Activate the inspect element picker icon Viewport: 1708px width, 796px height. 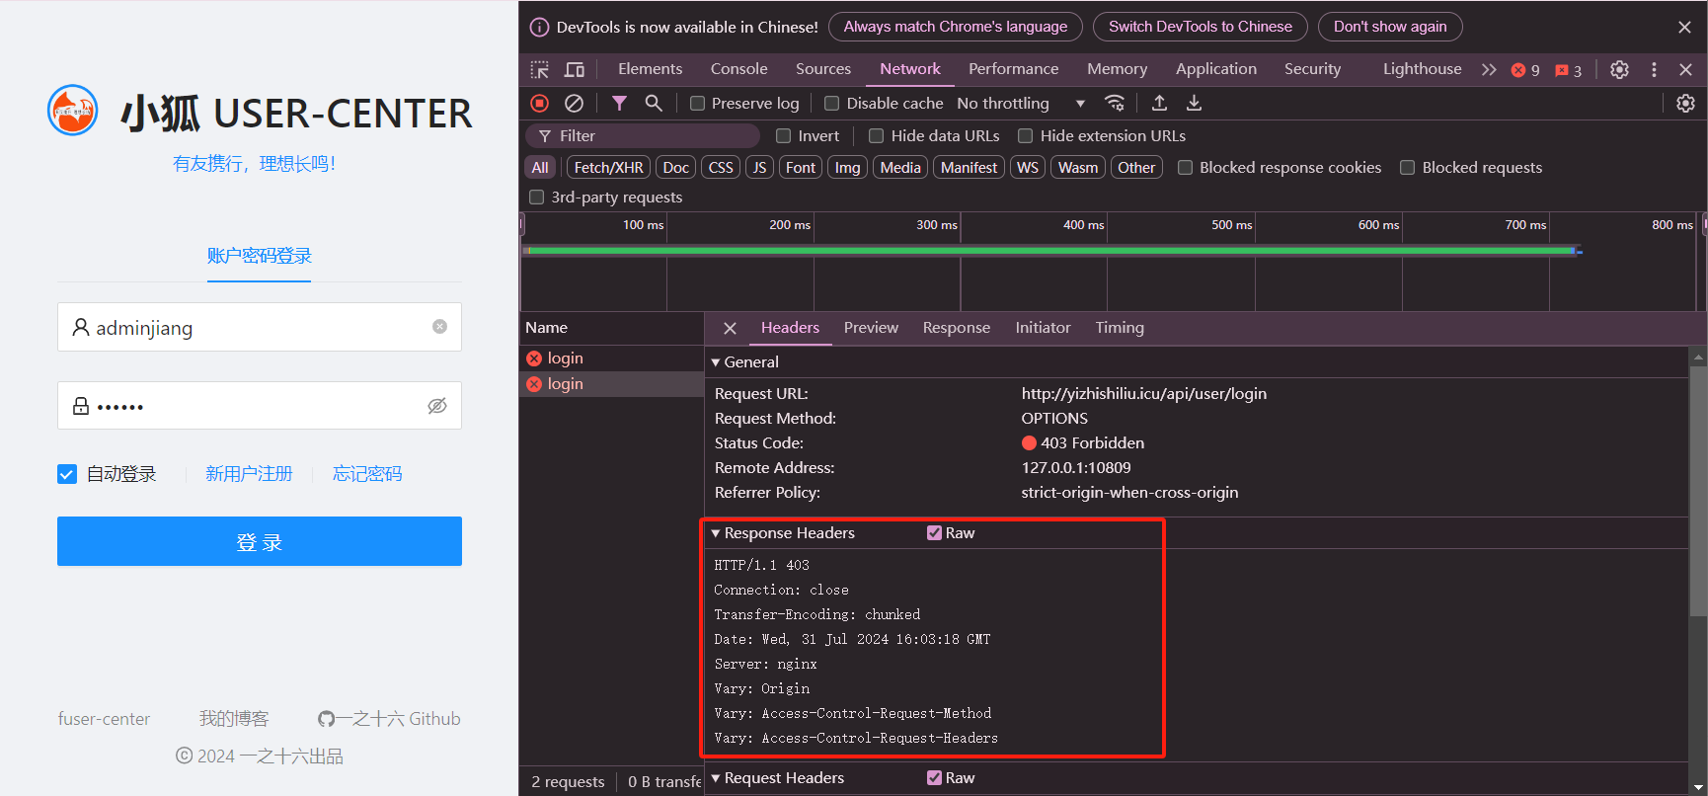[540, 69]
